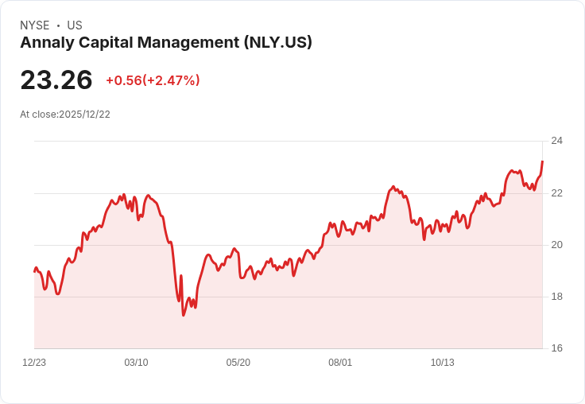Click the +0.56(+2.47%) change value
Screen dimensions: 585x404
coord(153,80)
